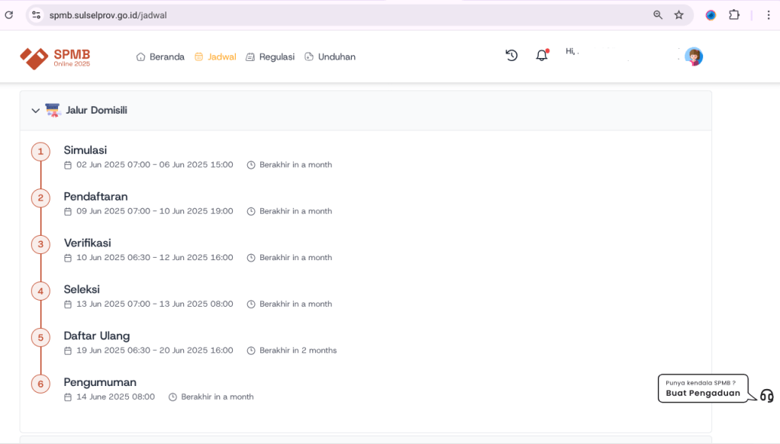The width and height of the screenshot is (780, 444).
Task: Reload the page
Action: 9,15
